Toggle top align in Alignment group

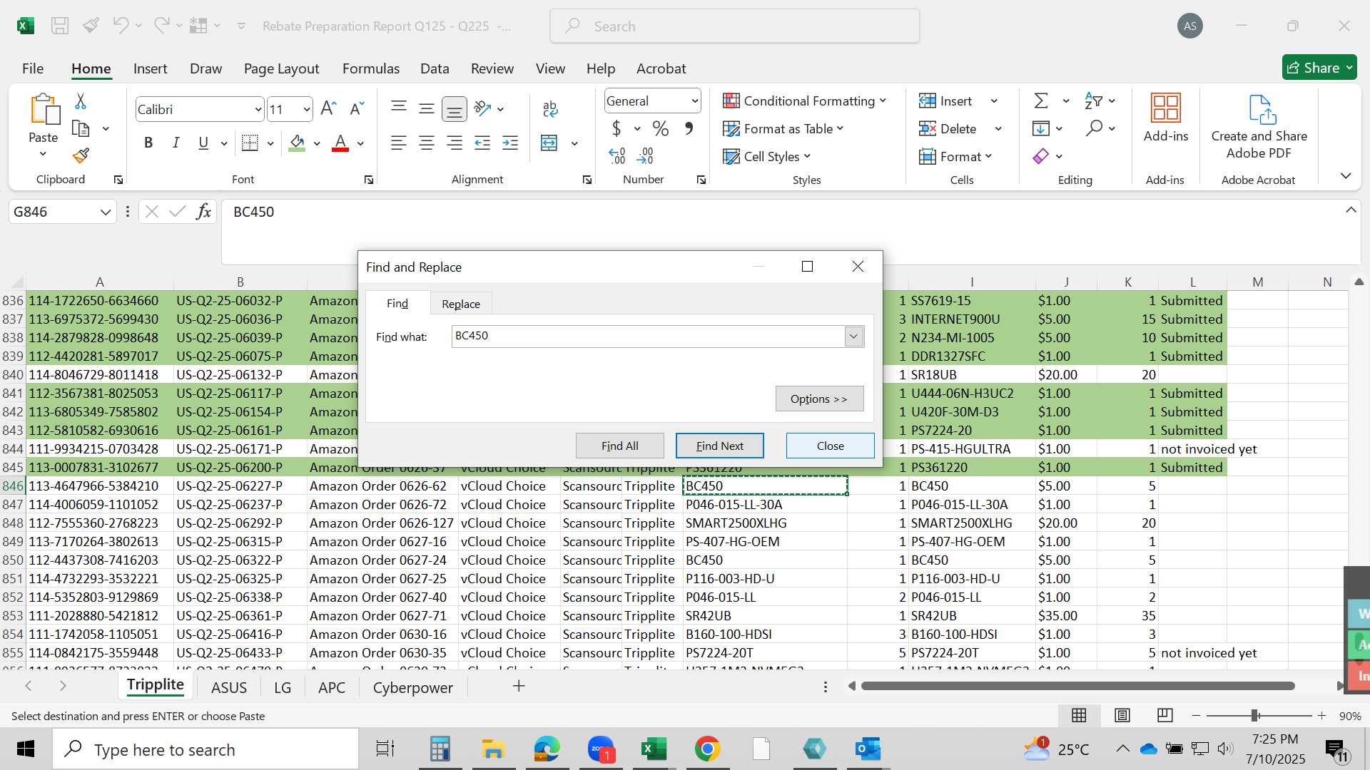pyautogui.click(x=399, y=108)
